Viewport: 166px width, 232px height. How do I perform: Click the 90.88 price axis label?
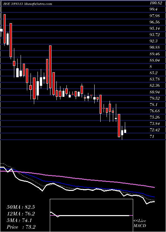click(x=155, y=47)
